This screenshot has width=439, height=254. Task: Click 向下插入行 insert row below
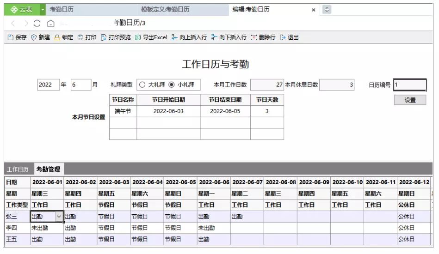(229, 37)
